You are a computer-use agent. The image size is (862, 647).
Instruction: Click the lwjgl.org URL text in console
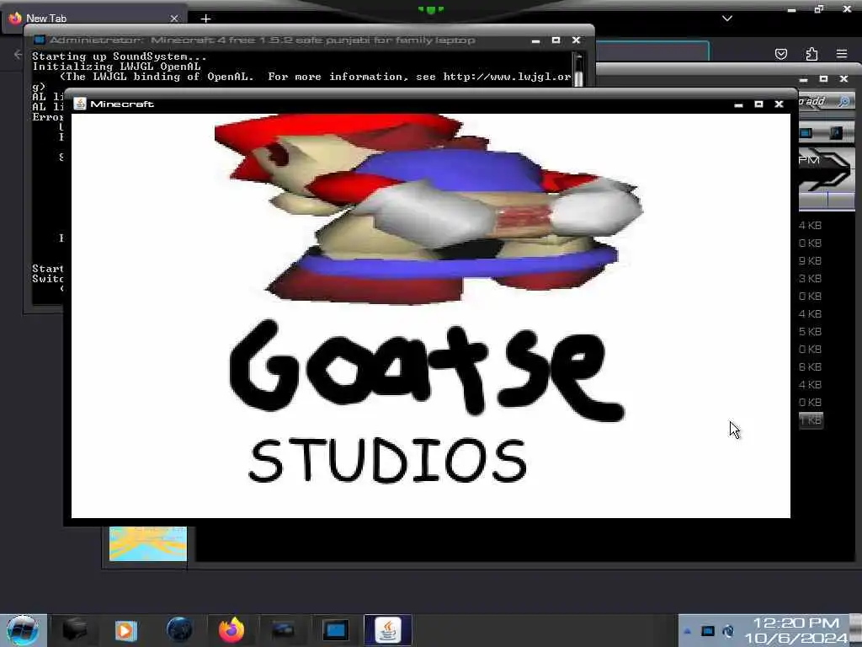(x=507, y=77)
